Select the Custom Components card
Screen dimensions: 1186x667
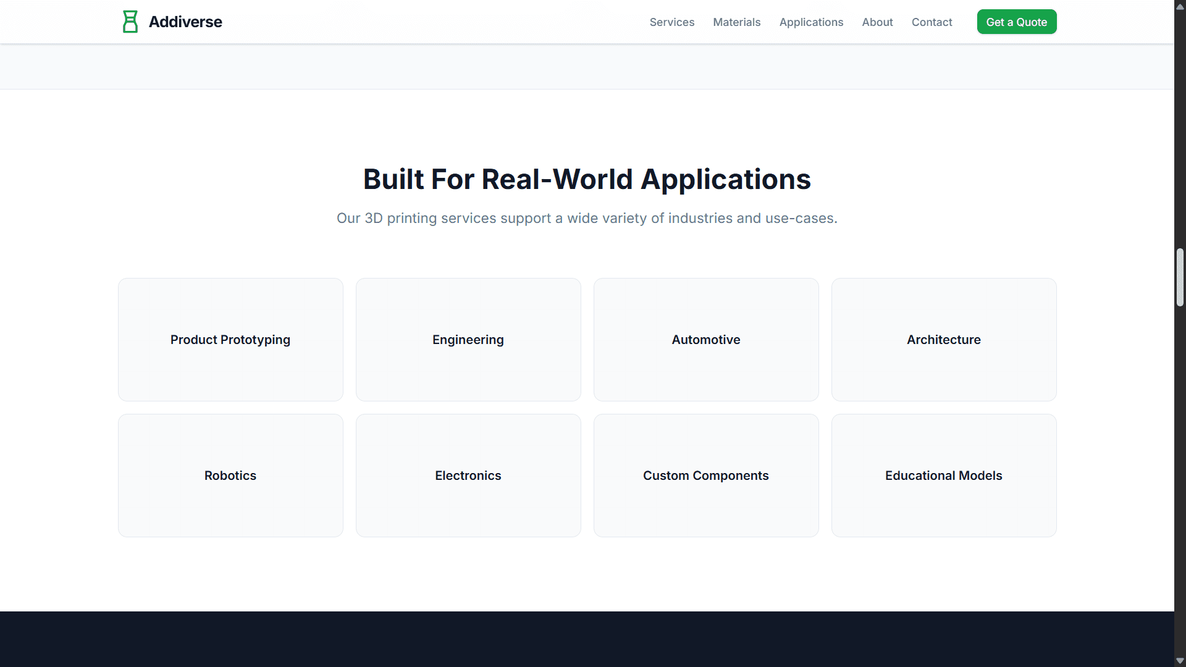coord(706,476)
